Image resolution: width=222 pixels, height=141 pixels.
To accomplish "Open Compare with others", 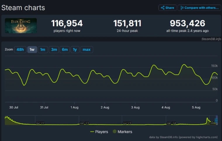I will (x=199, y=8).
